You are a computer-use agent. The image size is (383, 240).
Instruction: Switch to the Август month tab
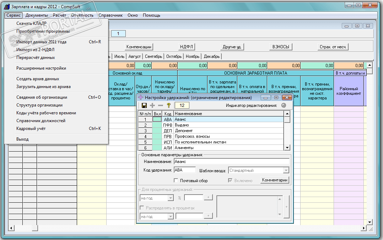point(135,56)
